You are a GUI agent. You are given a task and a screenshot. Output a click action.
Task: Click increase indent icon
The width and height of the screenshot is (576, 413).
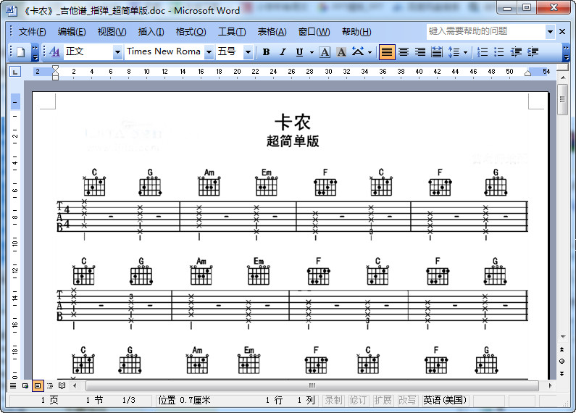[x=533, y=52]
